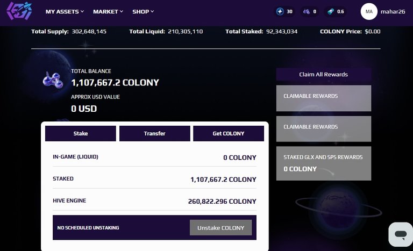Expand the Market dropdown

coord(108,12)
